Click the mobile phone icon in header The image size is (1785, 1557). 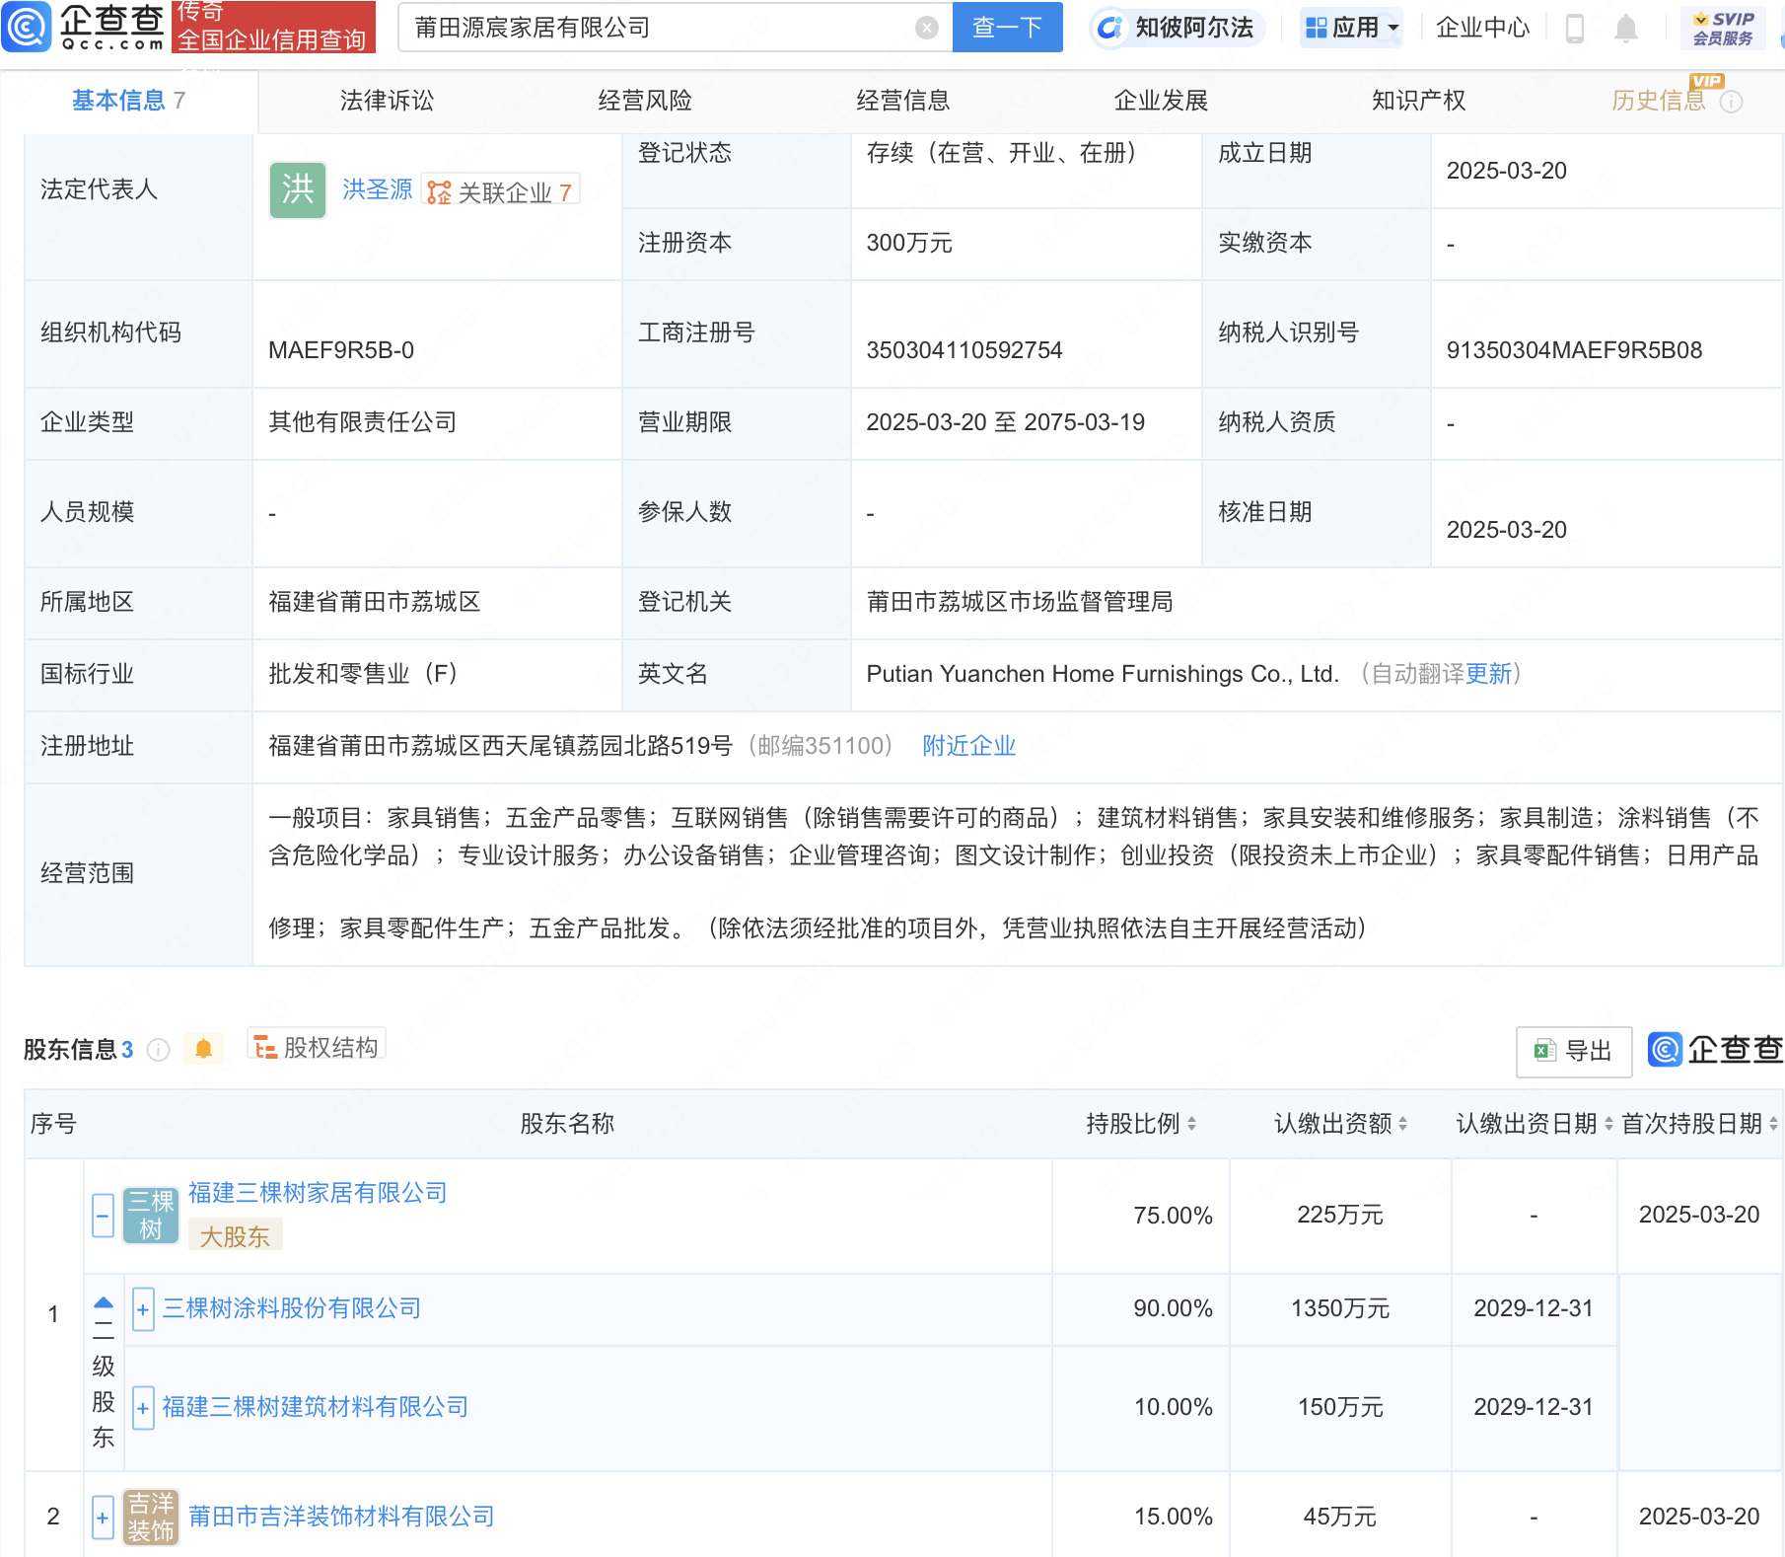pos(1575,29)
